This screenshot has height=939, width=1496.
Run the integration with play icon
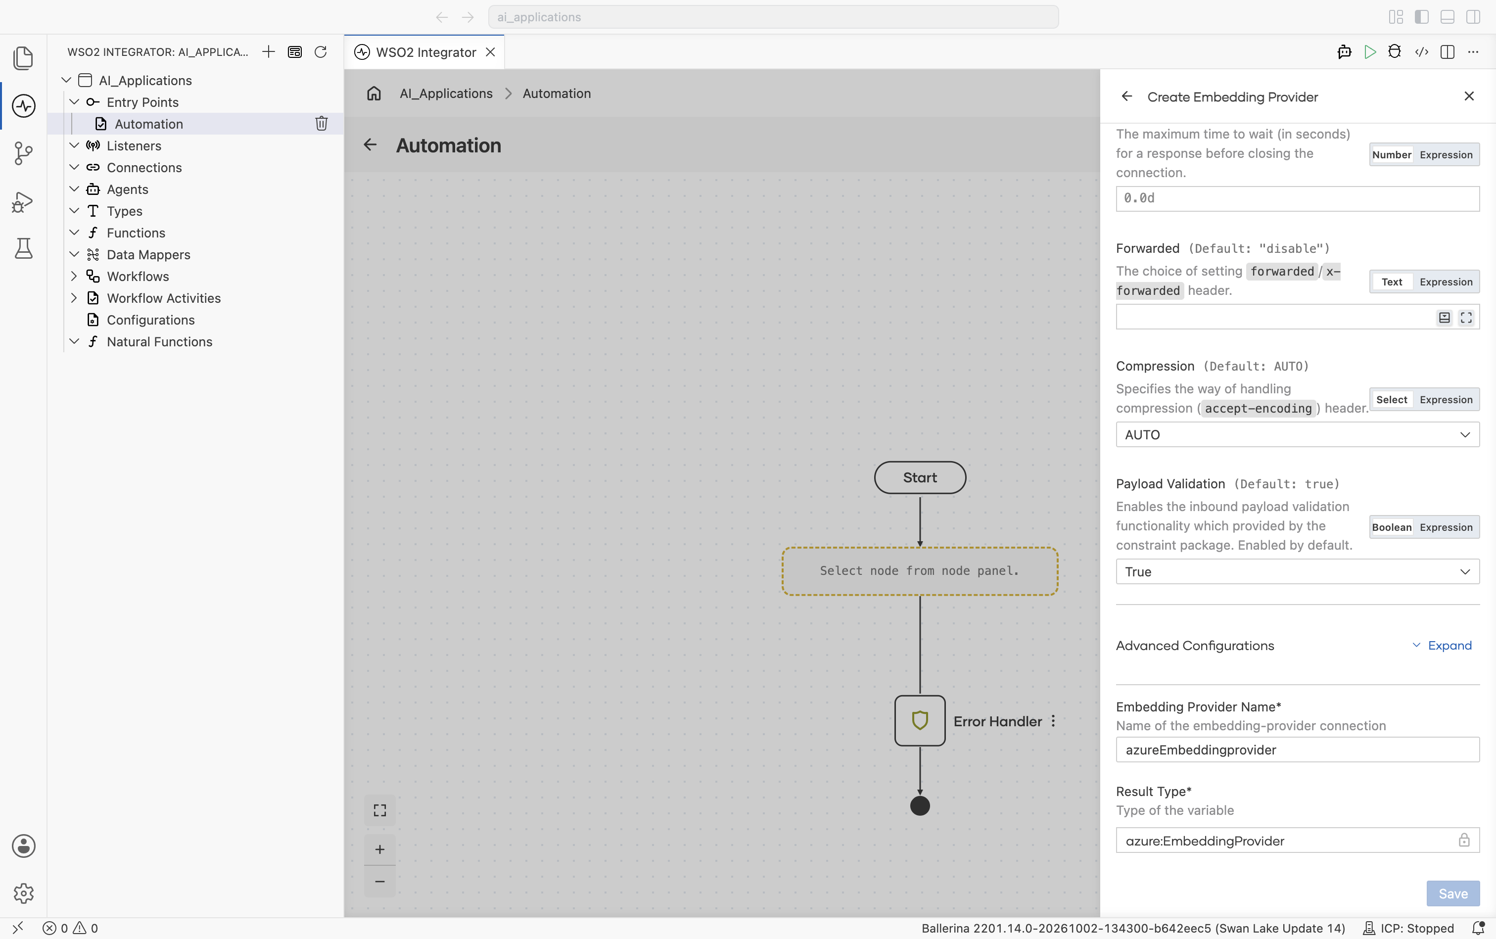tap(1370, 52)
